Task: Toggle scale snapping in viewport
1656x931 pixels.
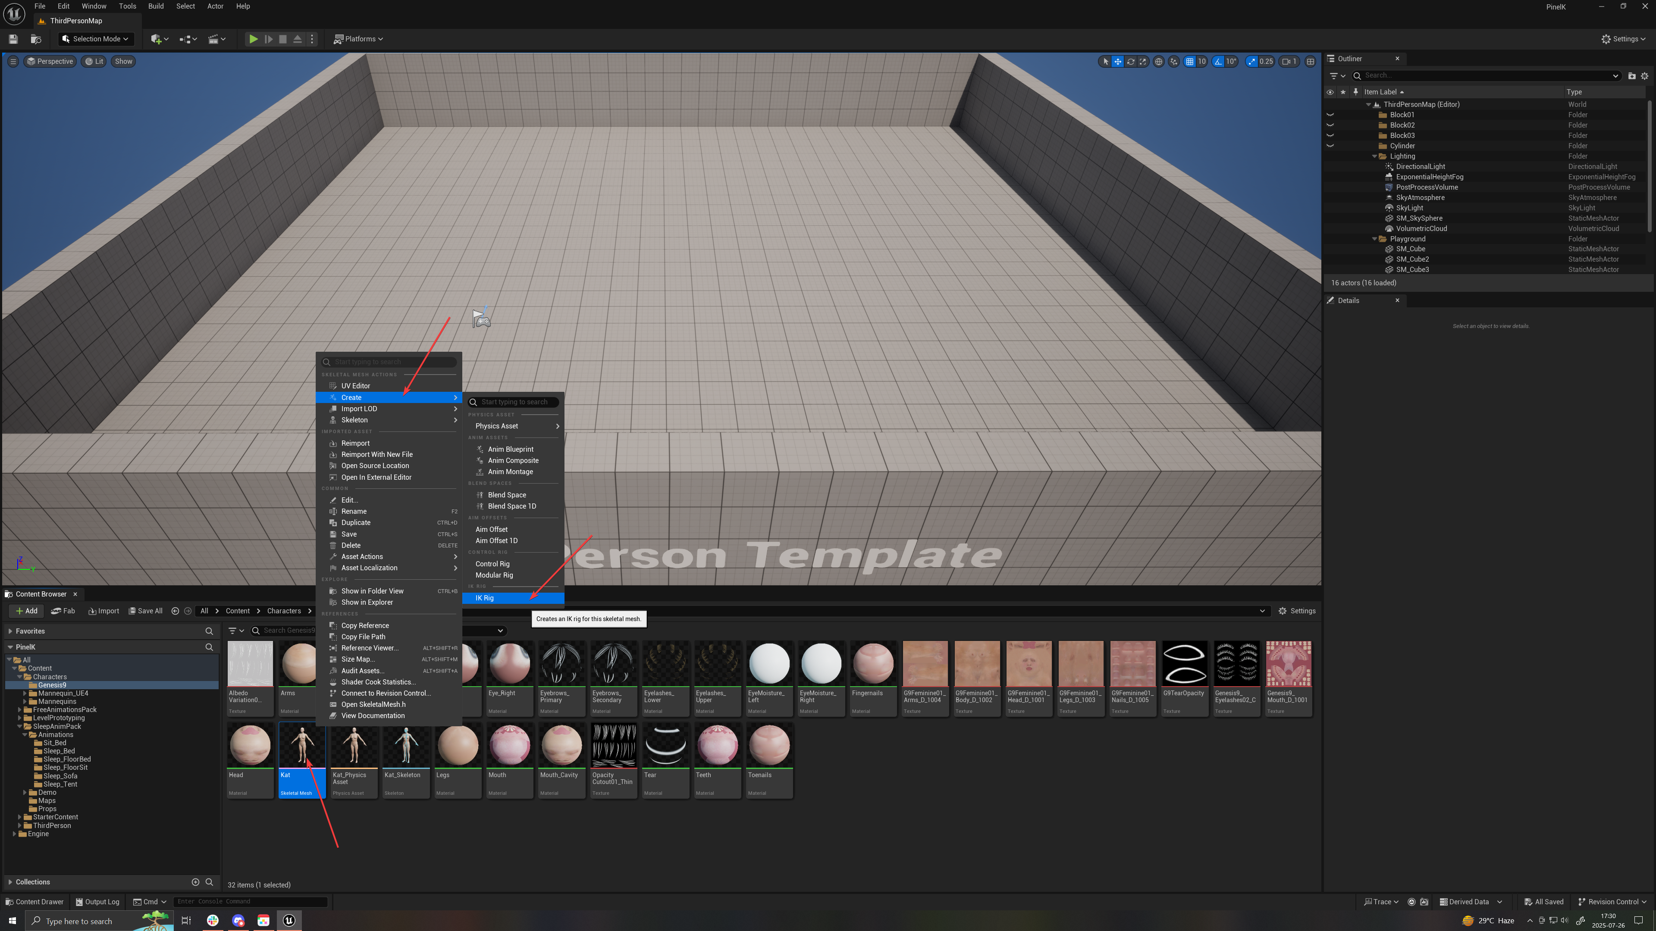Action: pos(1251,62)
